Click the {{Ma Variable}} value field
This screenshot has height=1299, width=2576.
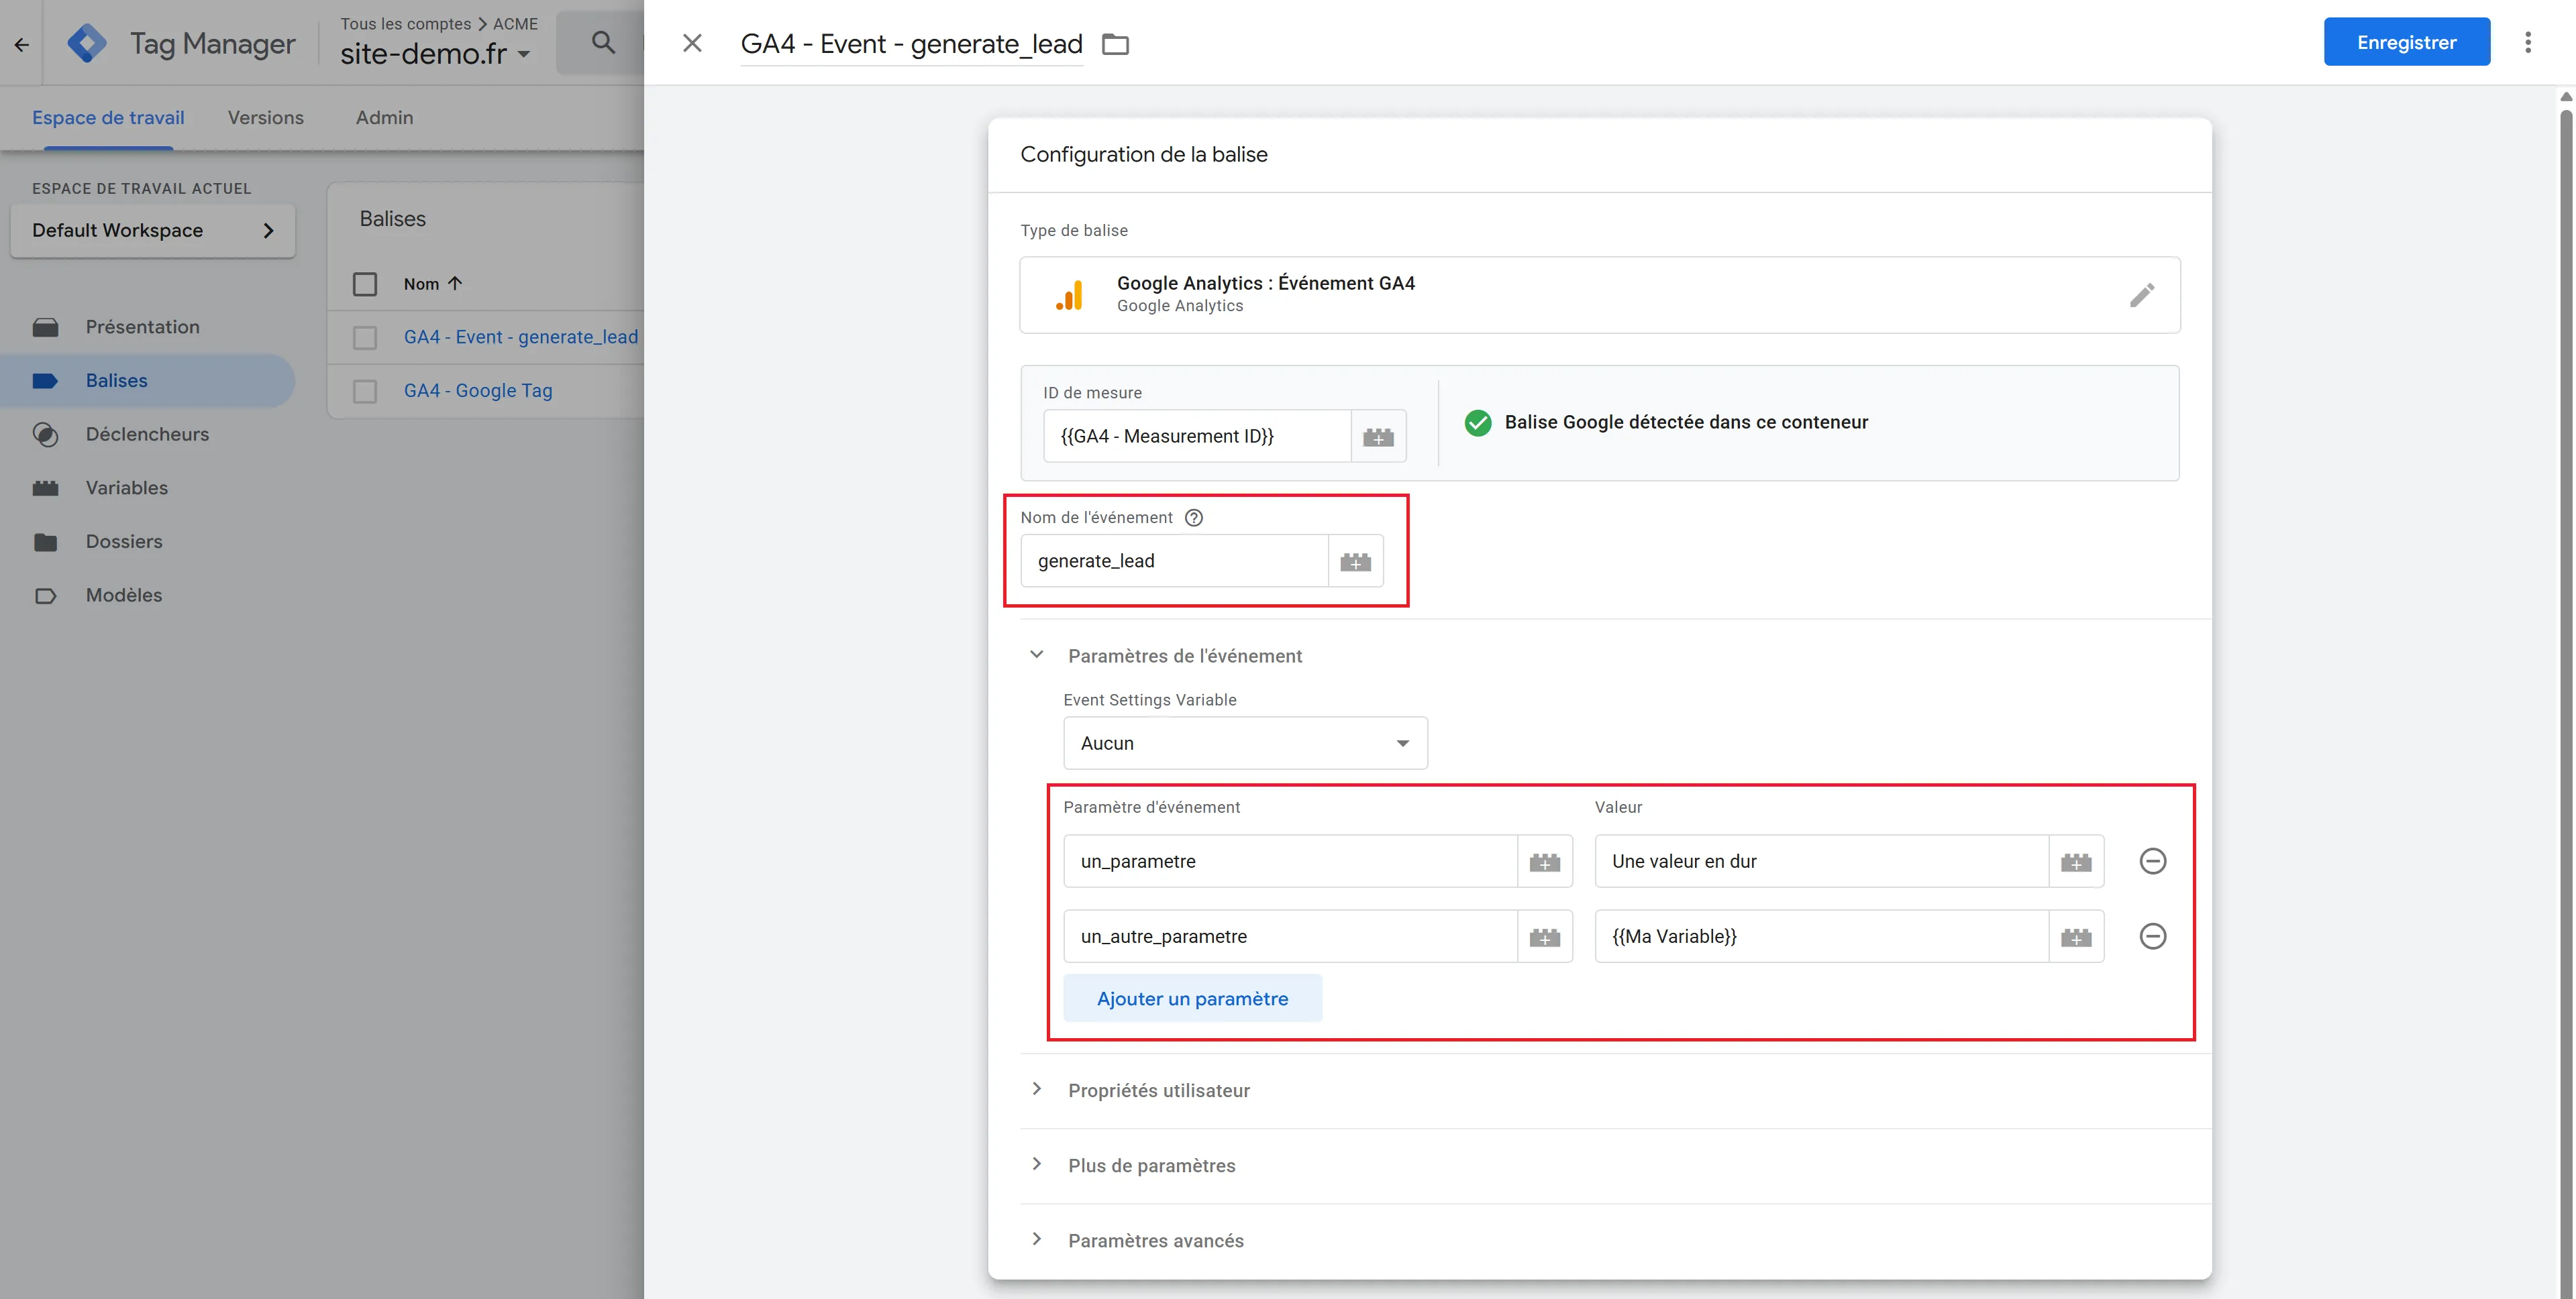(x=1821, y=936)
